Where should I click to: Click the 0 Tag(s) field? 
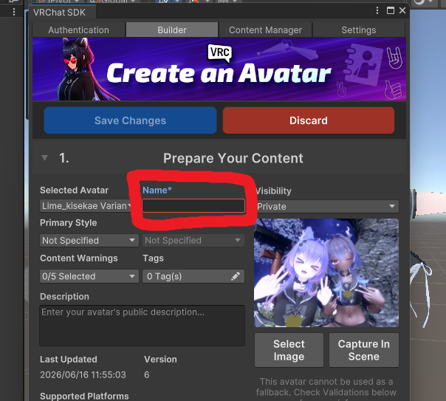[193, 276]
